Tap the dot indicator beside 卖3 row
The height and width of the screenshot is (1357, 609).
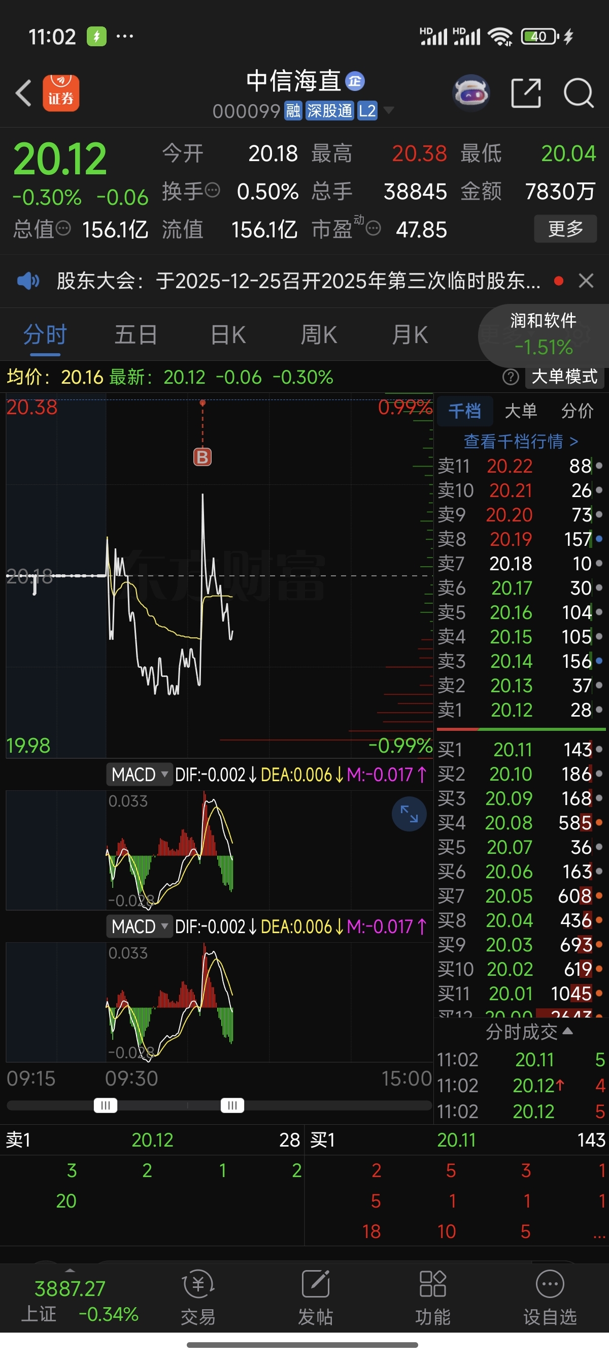[x=599, y=661]
